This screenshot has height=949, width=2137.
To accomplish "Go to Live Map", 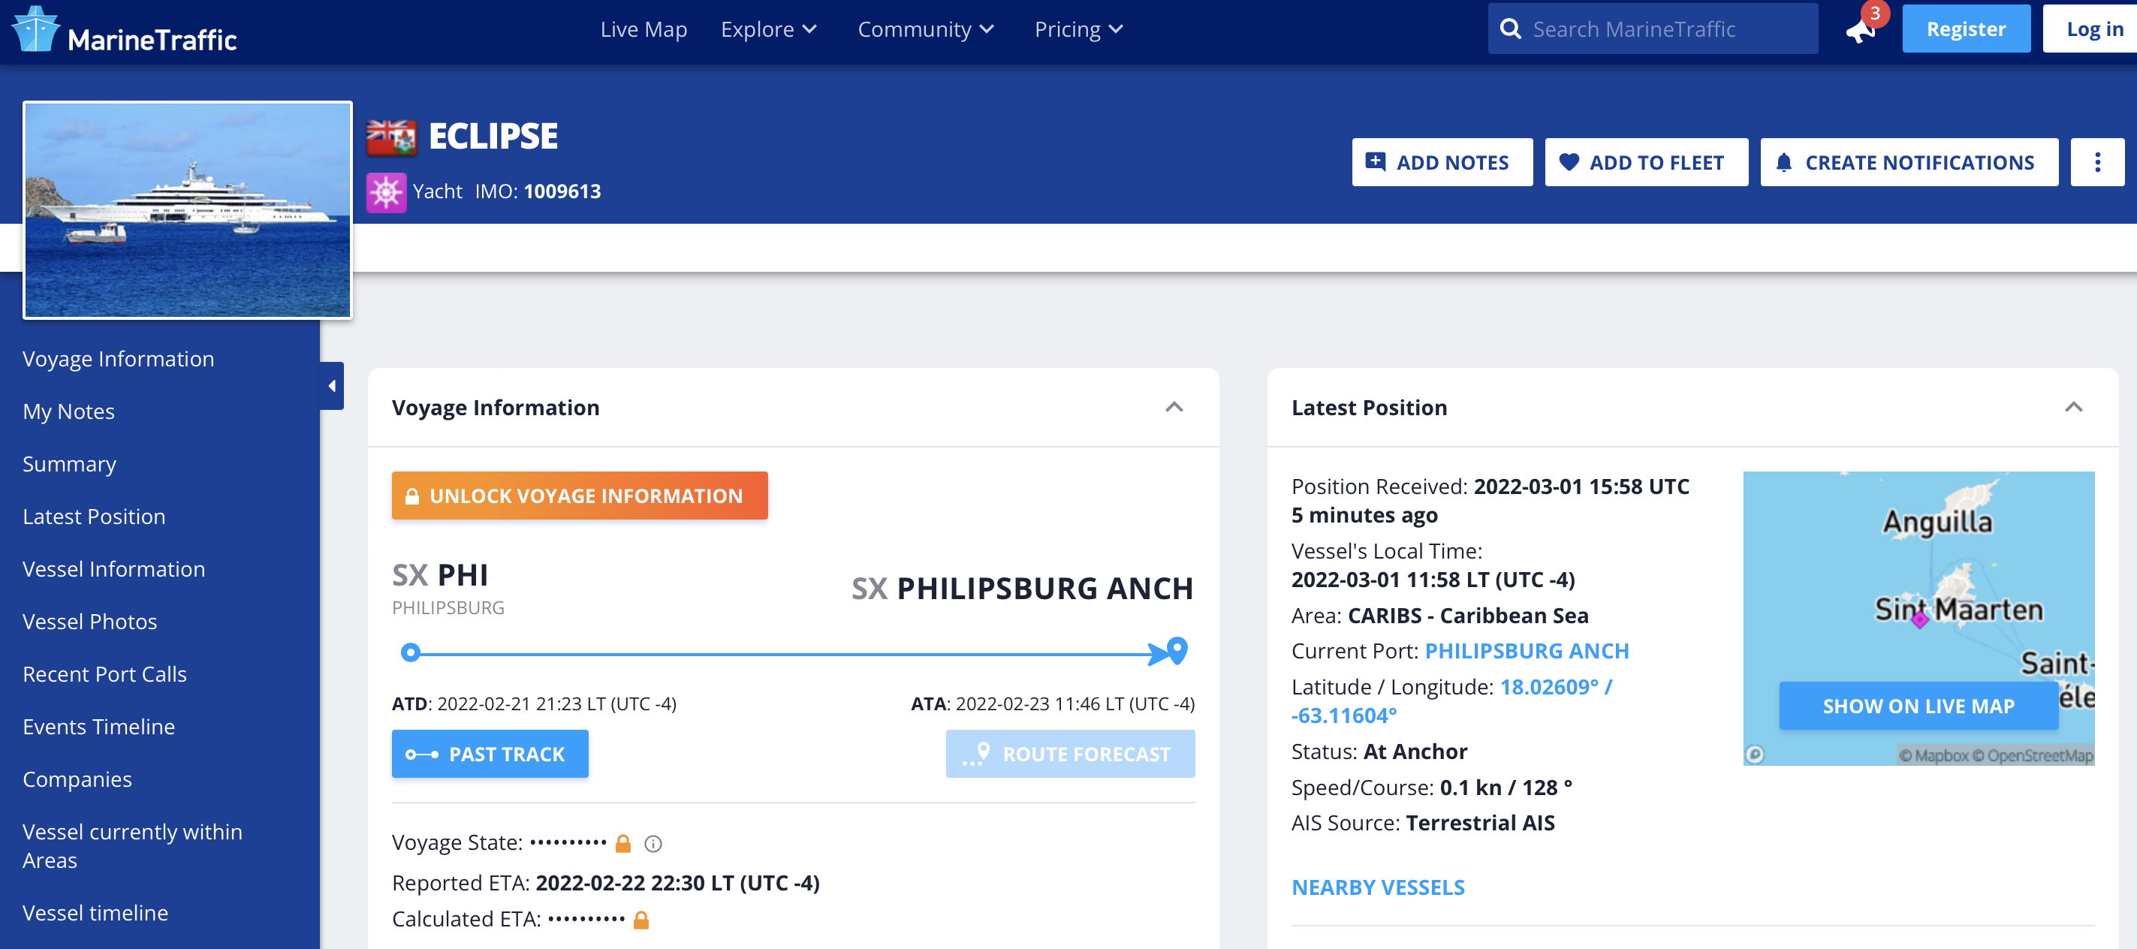I will [x=644, y=30].
